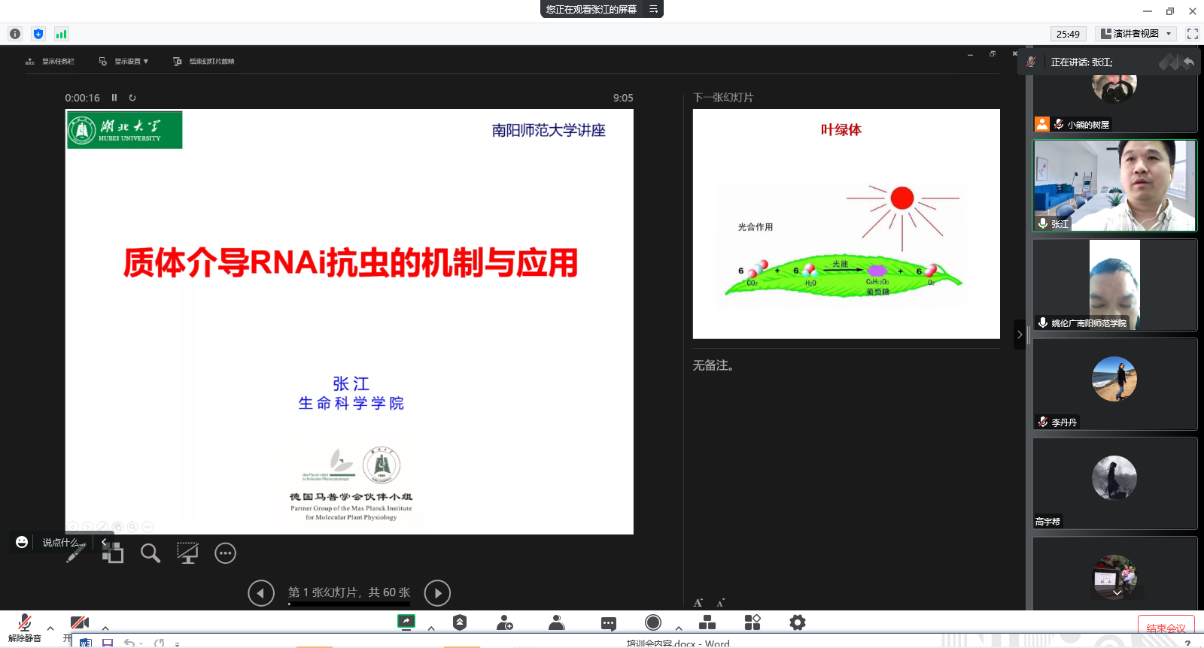The height and width of the screenshot is (648, 1204).
Task: Open meeting settings gear icon
Action: (x=797, y=622)
